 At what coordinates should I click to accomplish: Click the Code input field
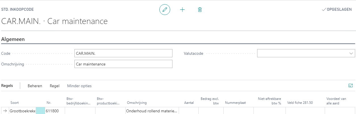[x=123, y=53]
